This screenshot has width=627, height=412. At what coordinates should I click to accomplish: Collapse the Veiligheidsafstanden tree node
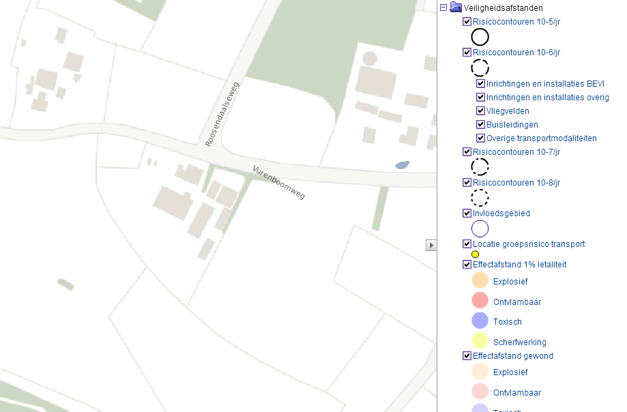pos(445,8)
